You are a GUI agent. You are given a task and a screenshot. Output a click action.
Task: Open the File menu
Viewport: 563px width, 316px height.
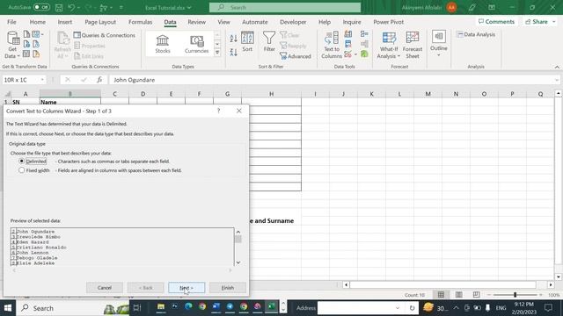pyautogui.click(x=11, y=22)
